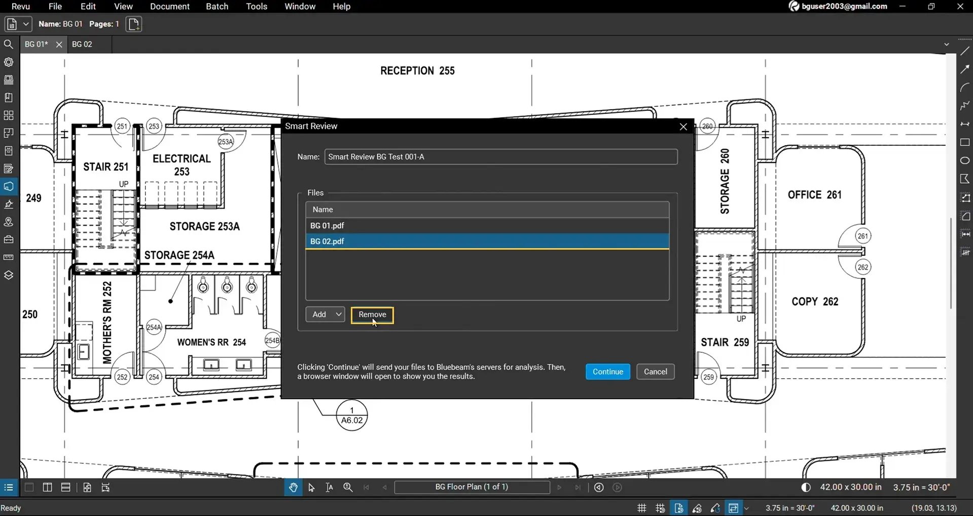Close the Smart Review dialog
Image resolution: width=973 pixels, height=516 pixels.
point(683,127)
